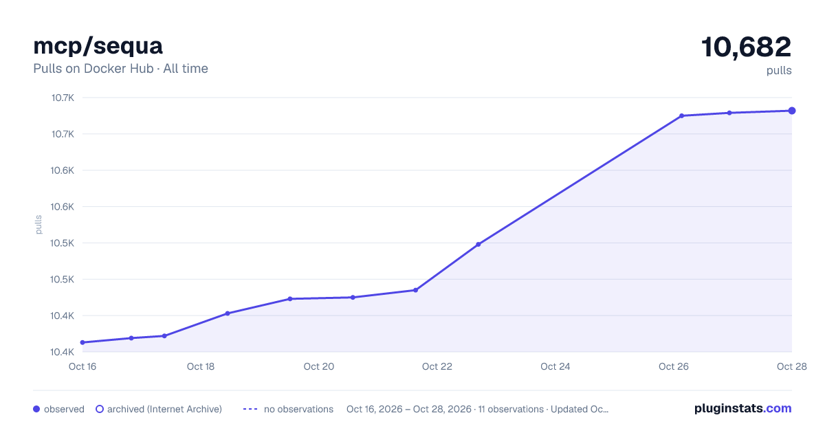Image resolution: width=825 pixels, height=433 pixels.
Task: Click the hollow circle icon beside archived
Action: pos(99,409)
